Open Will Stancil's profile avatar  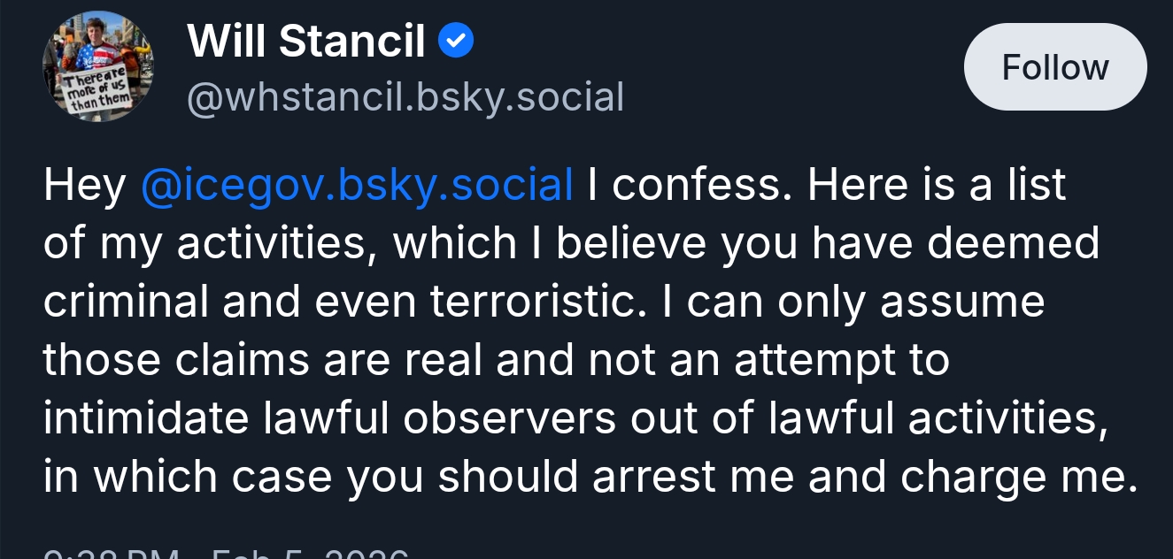click(x=97, y=67)
